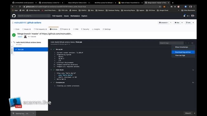Image resolution: width=207 pixels, height=116 pixels.
Task: Switch to About billing for GitHub Actions tab
Action: point(77,3)
